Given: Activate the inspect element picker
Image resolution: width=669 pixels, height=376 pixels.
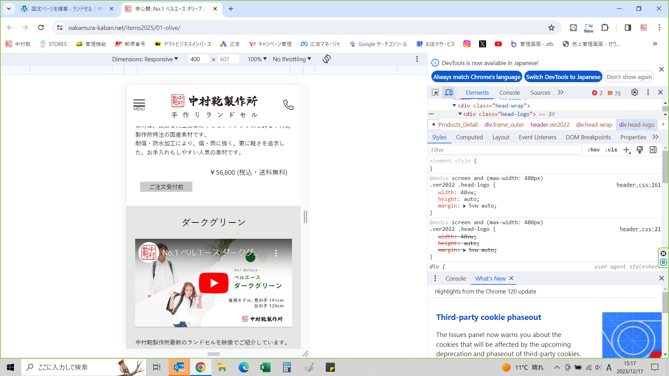Looking at the screenshot, I should coord(435,92).
